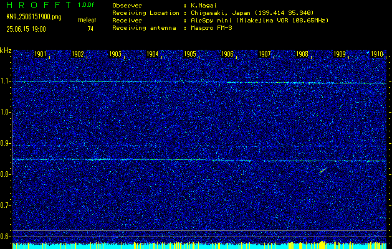Click the gray range bar beside frequency axis
This screenshot has width=392, height=249.
tap(12, 144)
